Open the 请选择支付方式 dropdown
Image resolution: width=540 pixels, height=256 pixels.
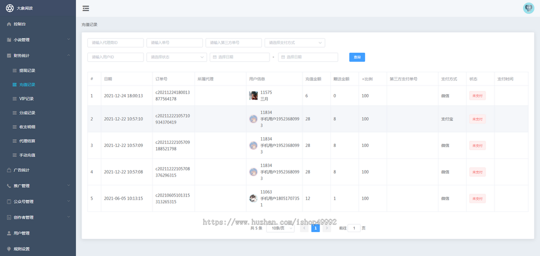click(x=295, y=43)
